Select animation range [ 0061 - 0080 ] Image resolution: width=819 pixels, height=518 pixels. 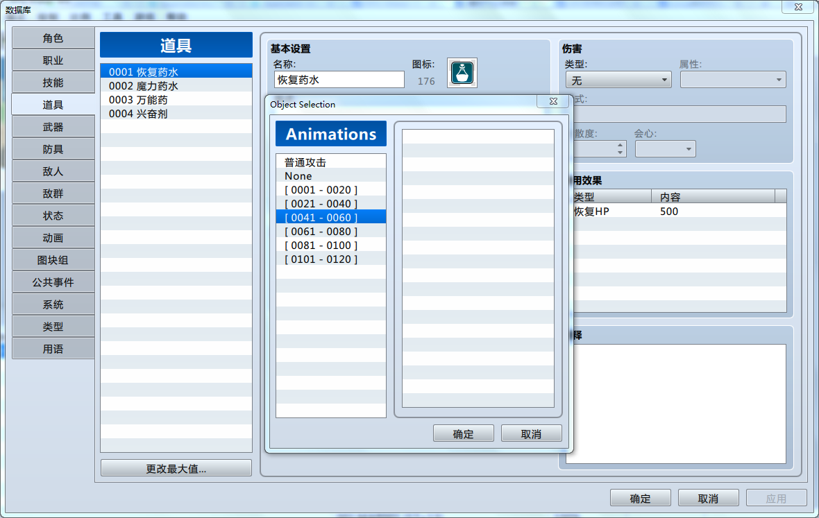pos(330,231)
